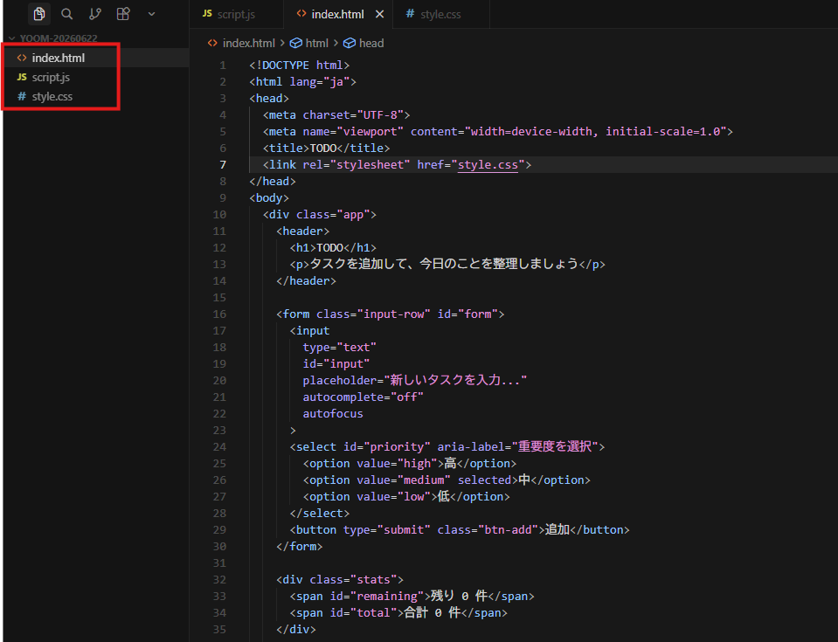Click the h1 TODO heading text

[x=329, y=247]
